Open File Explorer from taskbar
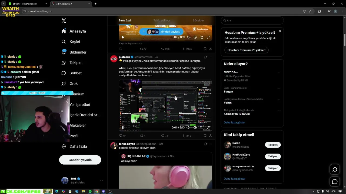 coord(83,191)
